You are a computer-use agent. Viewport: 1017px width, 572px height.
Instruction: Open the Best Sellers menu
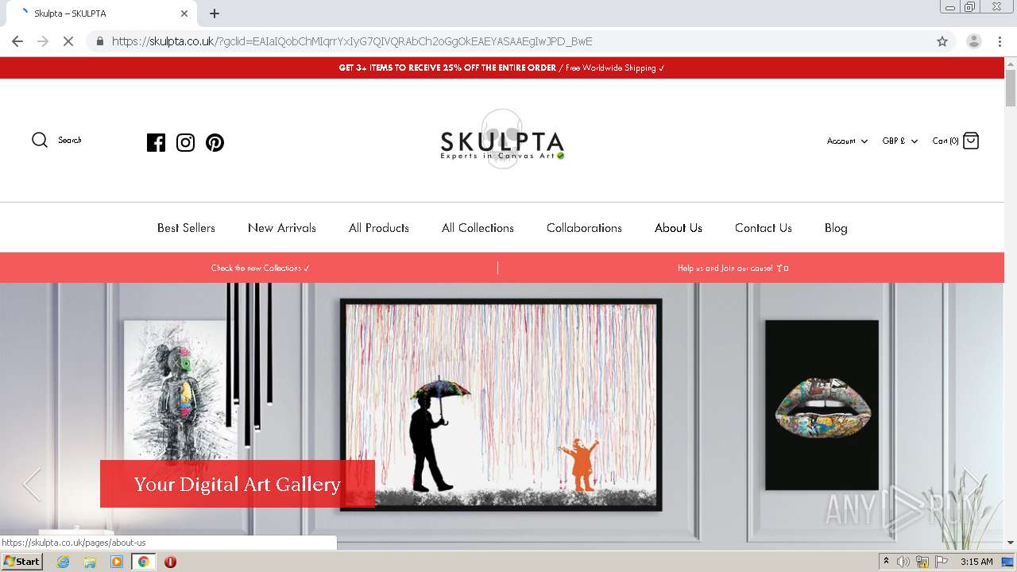[186, 228]
